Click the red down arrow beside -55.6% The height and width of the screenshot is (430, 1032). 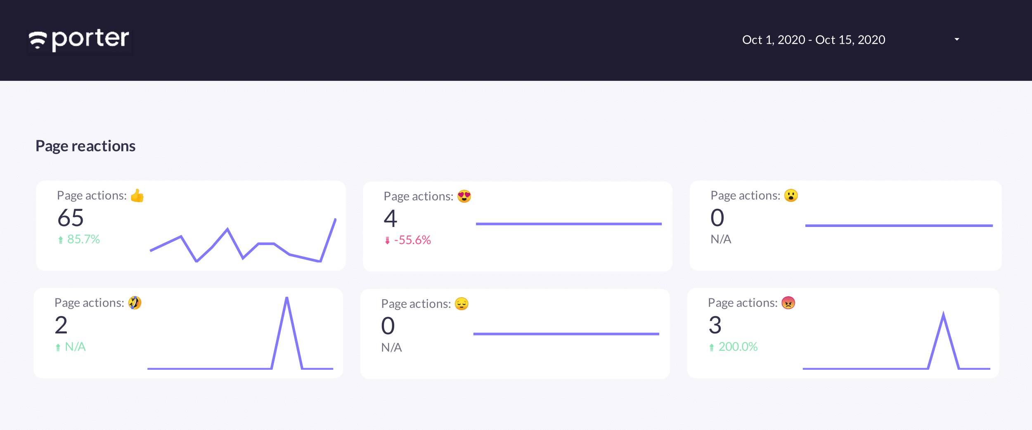tap(387, 241)
